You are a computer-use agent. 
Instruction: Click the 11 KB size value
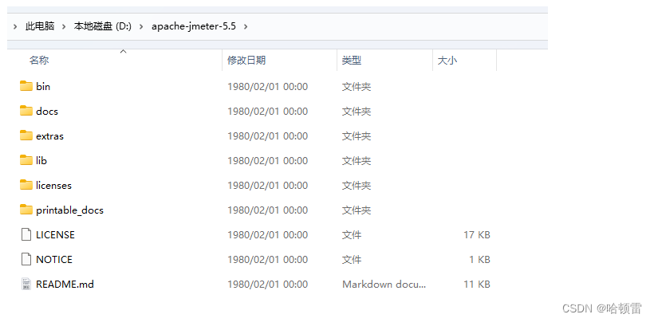click(x=477, y=285)
